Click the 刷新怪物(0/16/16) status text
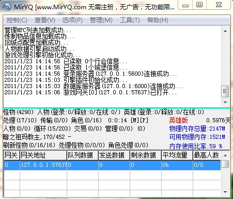 click(29, 145)
